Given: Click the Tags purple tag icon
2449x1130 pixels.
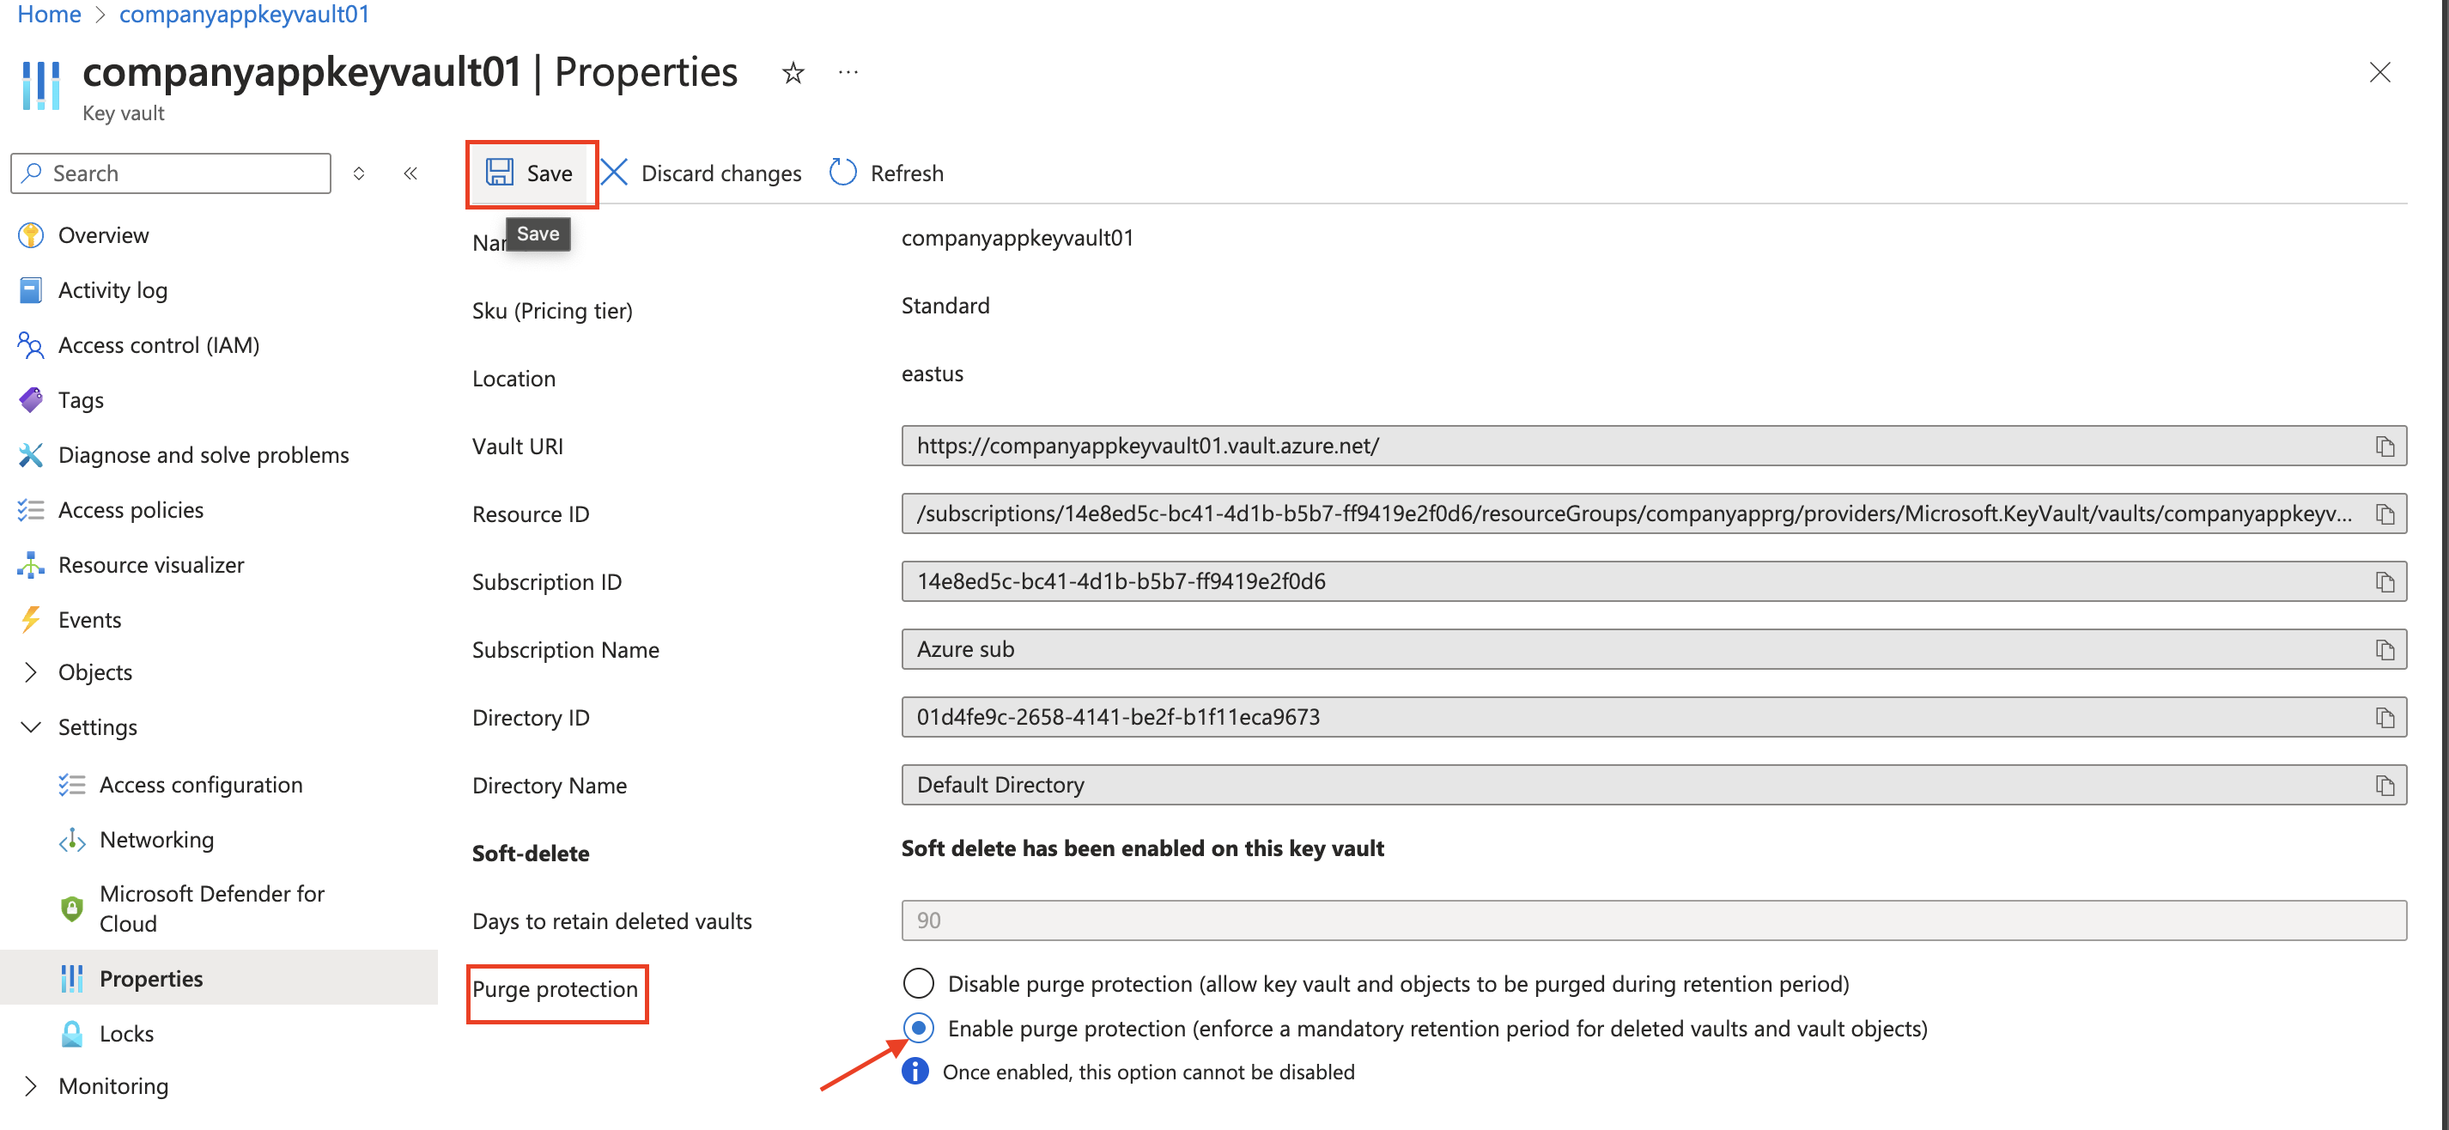Looking at the screenshot, I should click(x=30, y=400).
